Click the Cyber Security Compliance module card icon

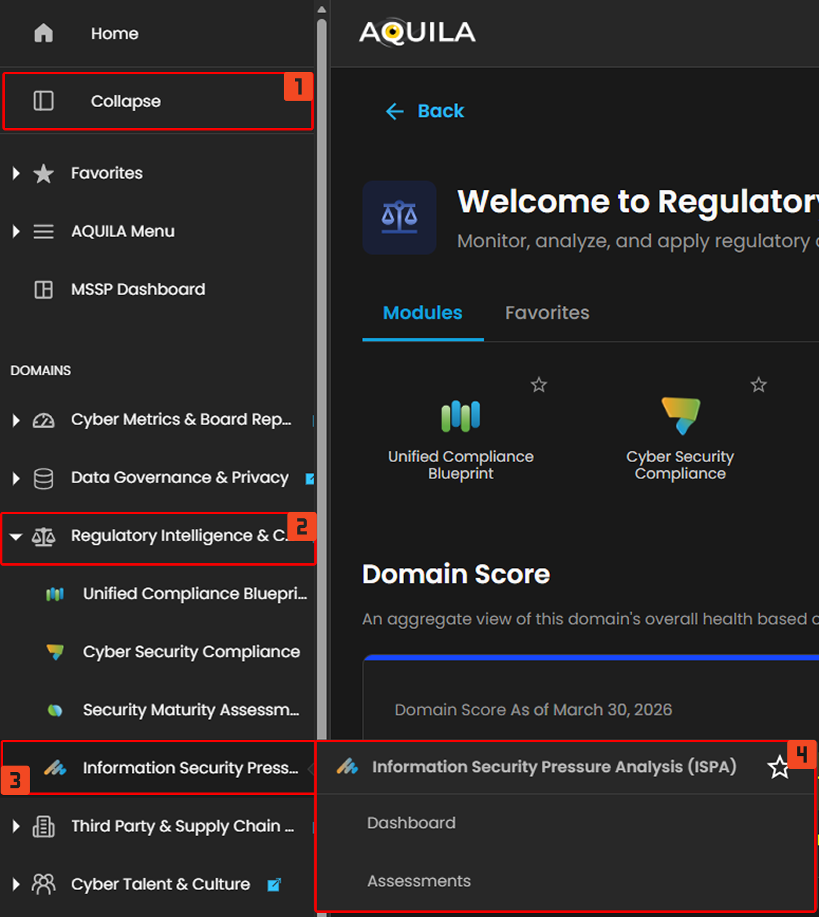point(681,415)
